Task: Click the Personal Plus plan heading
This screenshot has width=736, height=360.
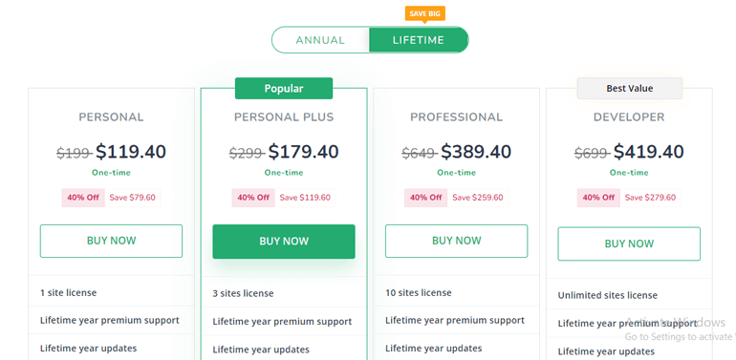Action: click(x=284, y=117)
